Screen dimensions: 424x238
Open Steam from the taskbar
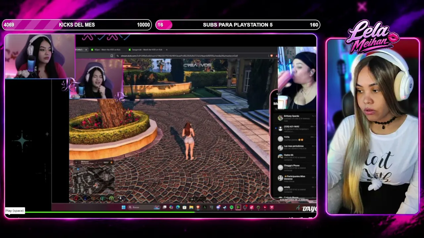click(225, 207)
